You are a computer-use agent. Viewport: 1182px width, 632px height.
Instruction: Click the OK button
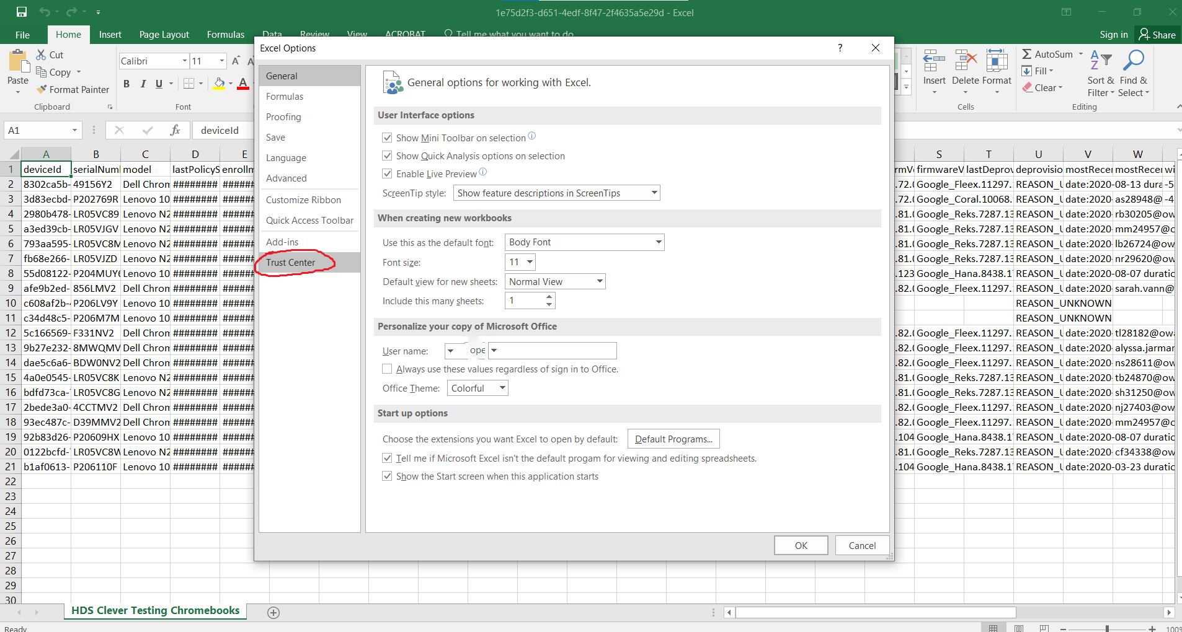[x=801, y=545]
